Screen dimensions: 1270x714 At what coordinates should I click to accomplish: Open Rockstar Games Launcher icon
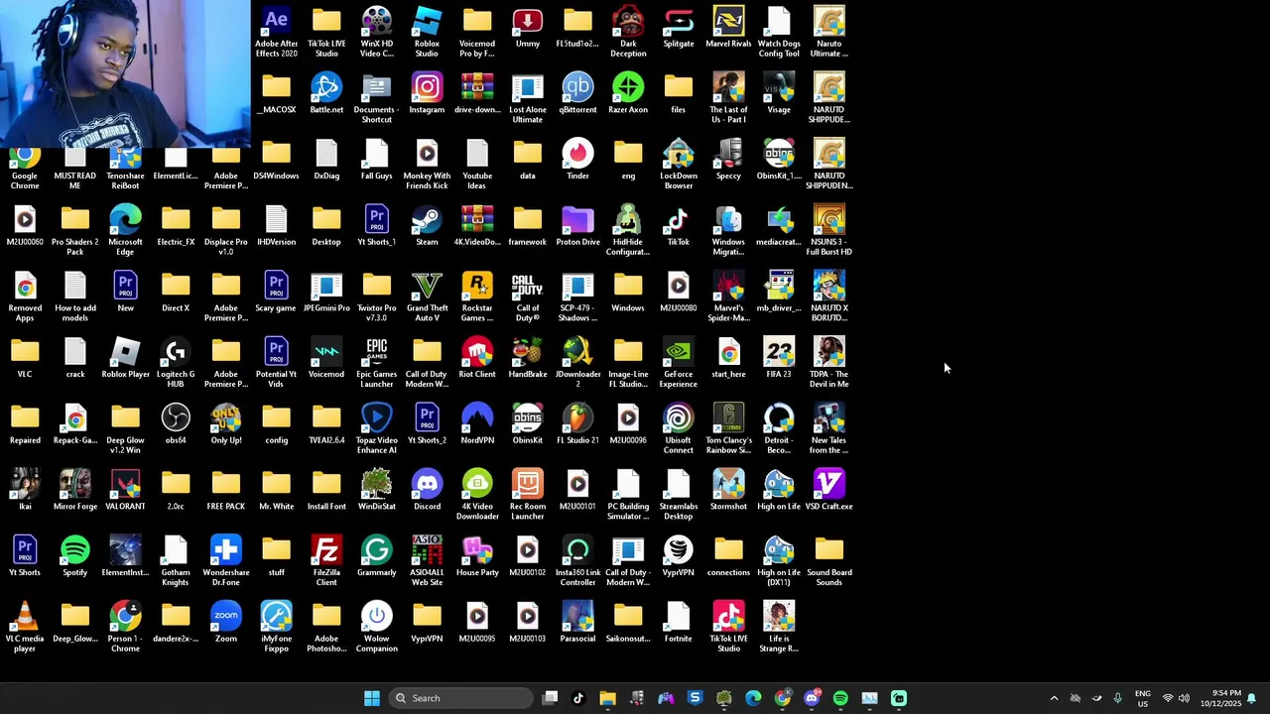click(477, 297)
